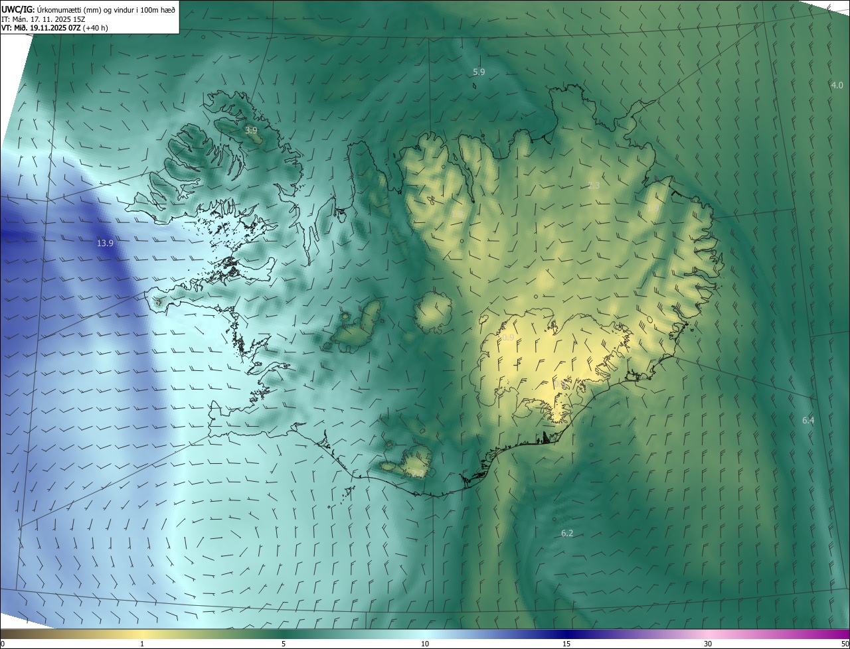Click the 6.4 value east of Iceland

coord(808,420)
